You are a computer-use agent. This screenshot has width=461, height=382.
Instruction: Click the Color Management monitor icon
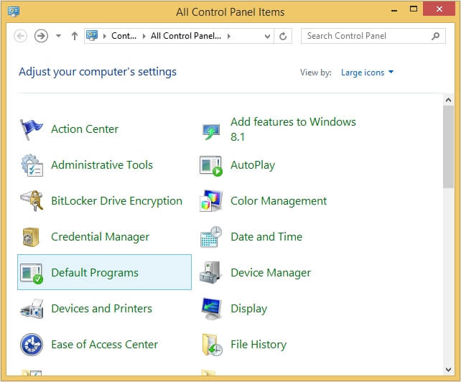coord(211,201)
